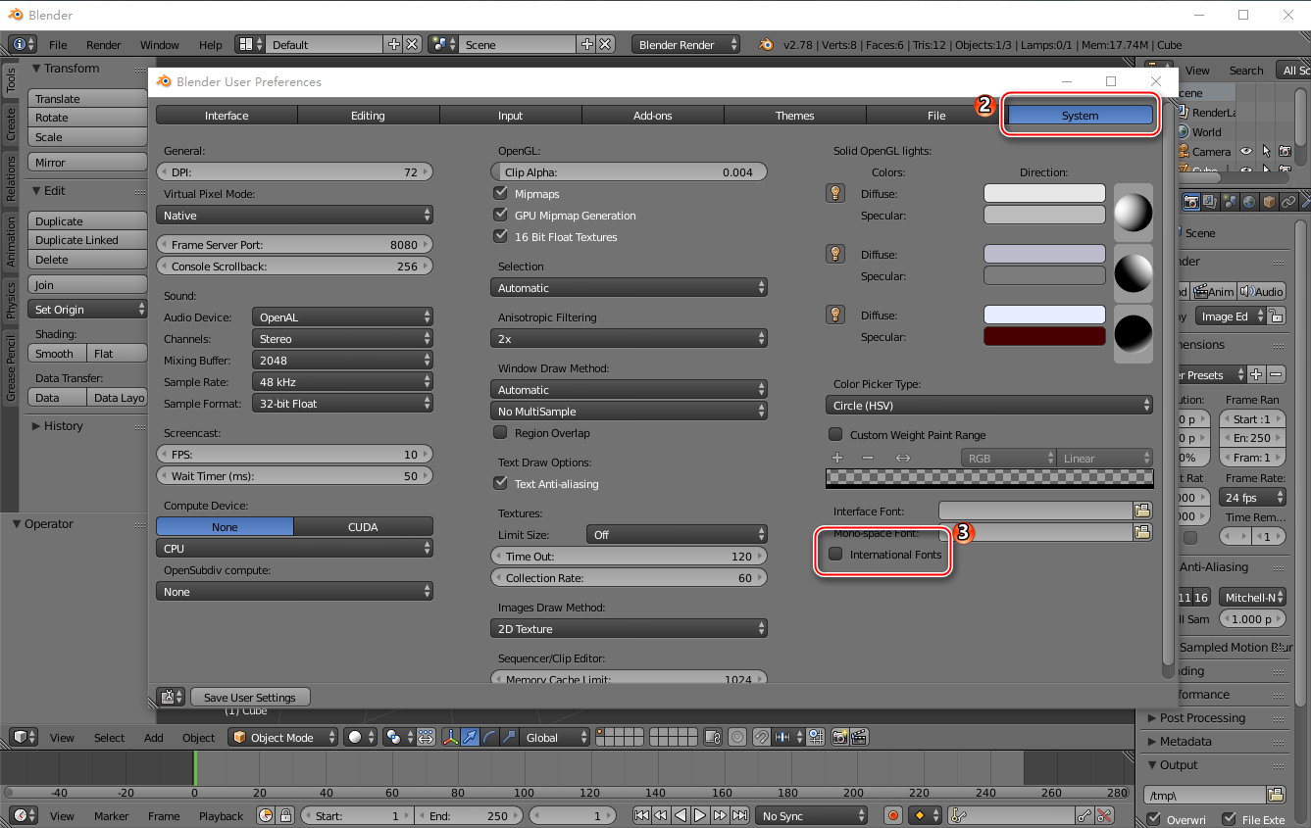
Task: Click the Duplicate Linked button
Action: click(x=87, y=239)
